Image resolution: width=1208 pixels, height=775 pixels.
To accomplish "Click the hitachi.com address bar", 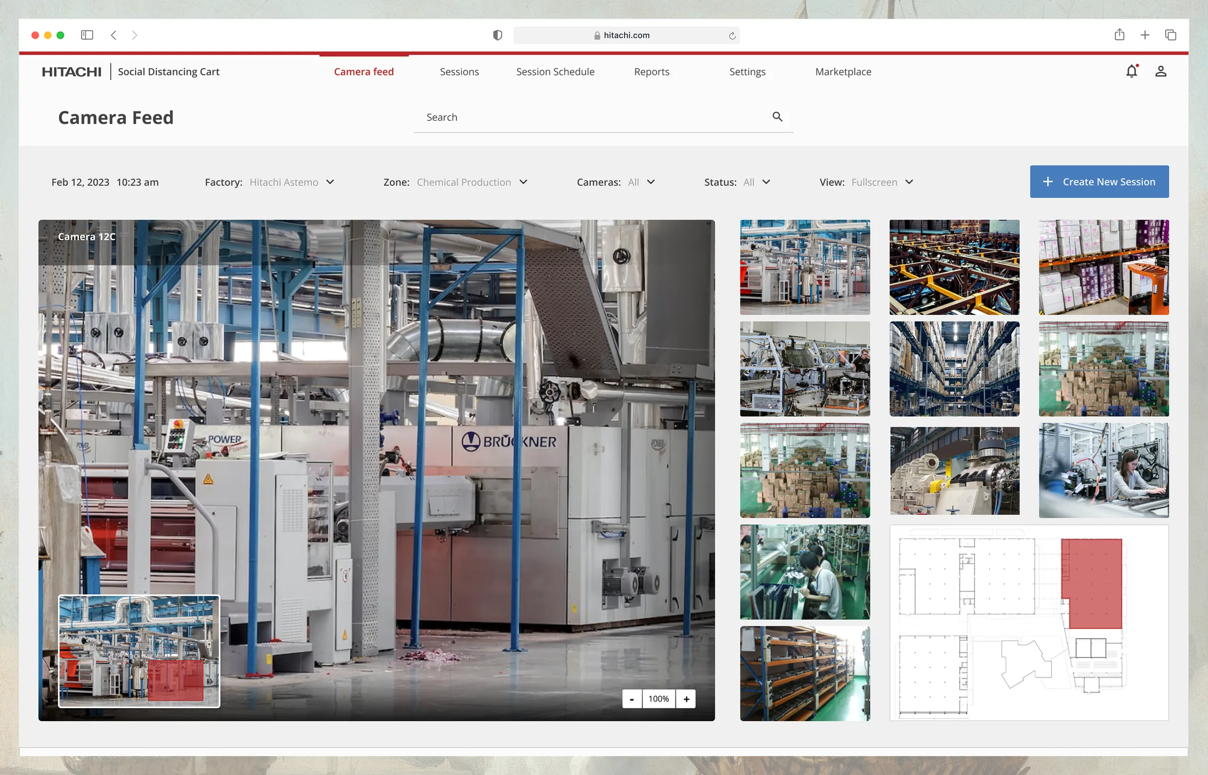I will 626,35.
